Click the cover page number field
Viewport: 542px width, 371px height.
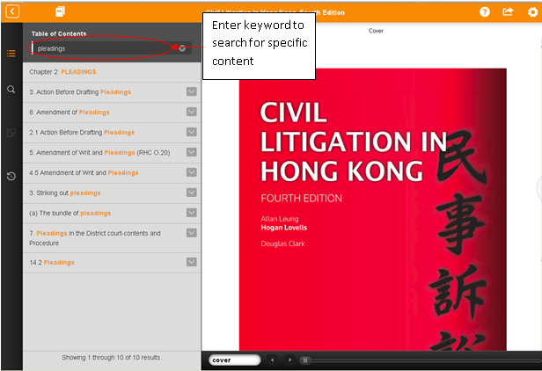[x=234, y=360]
